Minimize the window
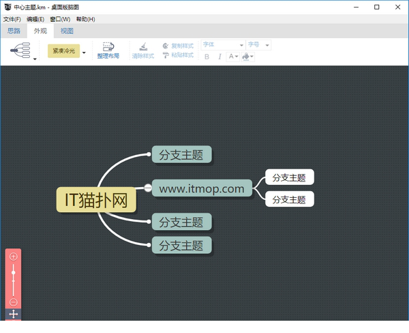Image resolution: width=409 pixels, height=333 pixels. (x=357, y=7)
